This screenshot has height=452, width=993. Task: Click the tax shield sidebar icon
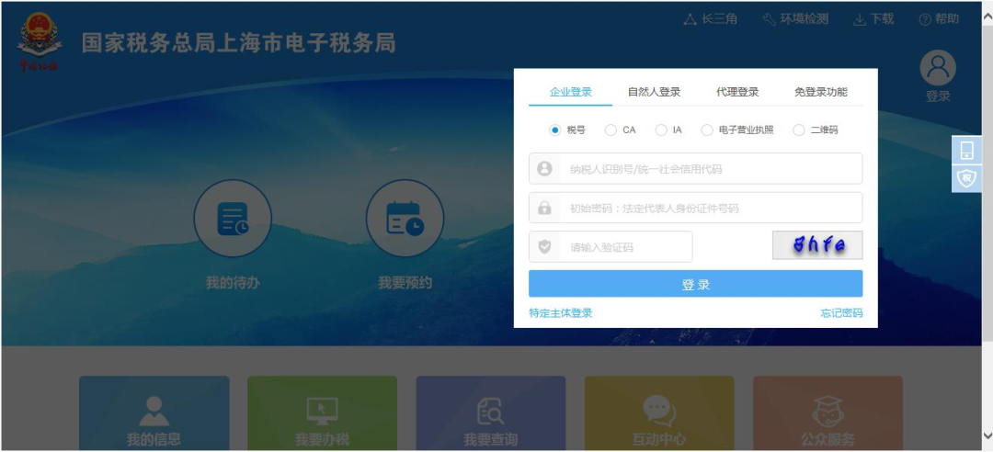tap(965, 178)
